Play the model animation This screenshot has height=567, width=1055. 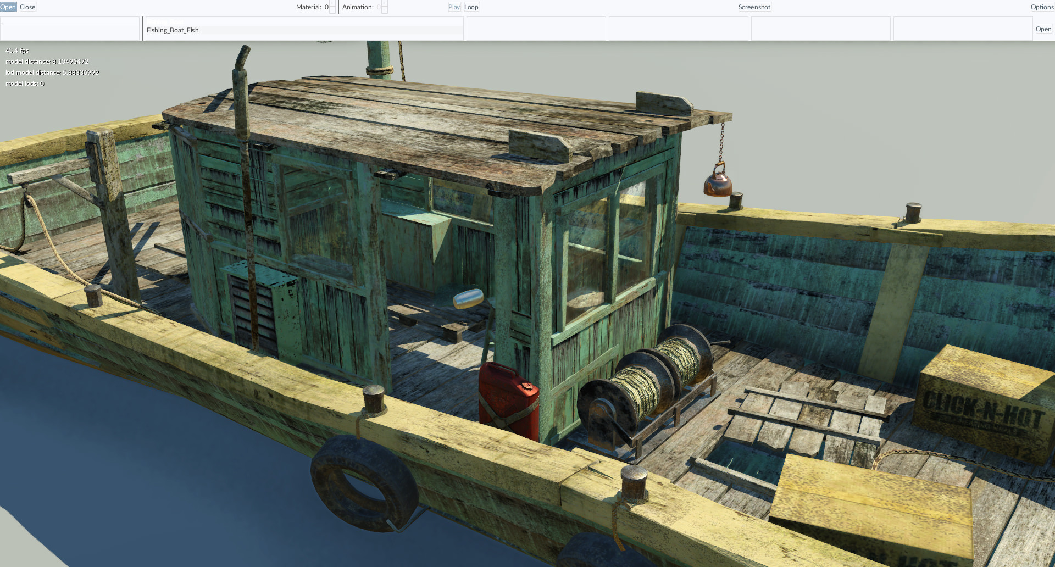454,7
